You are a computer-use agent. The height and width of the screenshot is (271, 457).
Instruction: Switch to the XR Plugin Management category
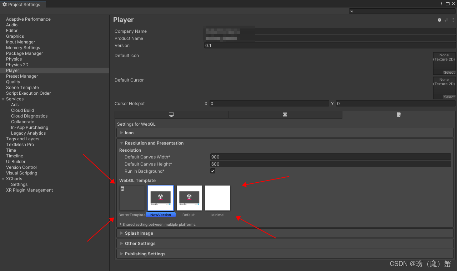[x=29, y=190]
